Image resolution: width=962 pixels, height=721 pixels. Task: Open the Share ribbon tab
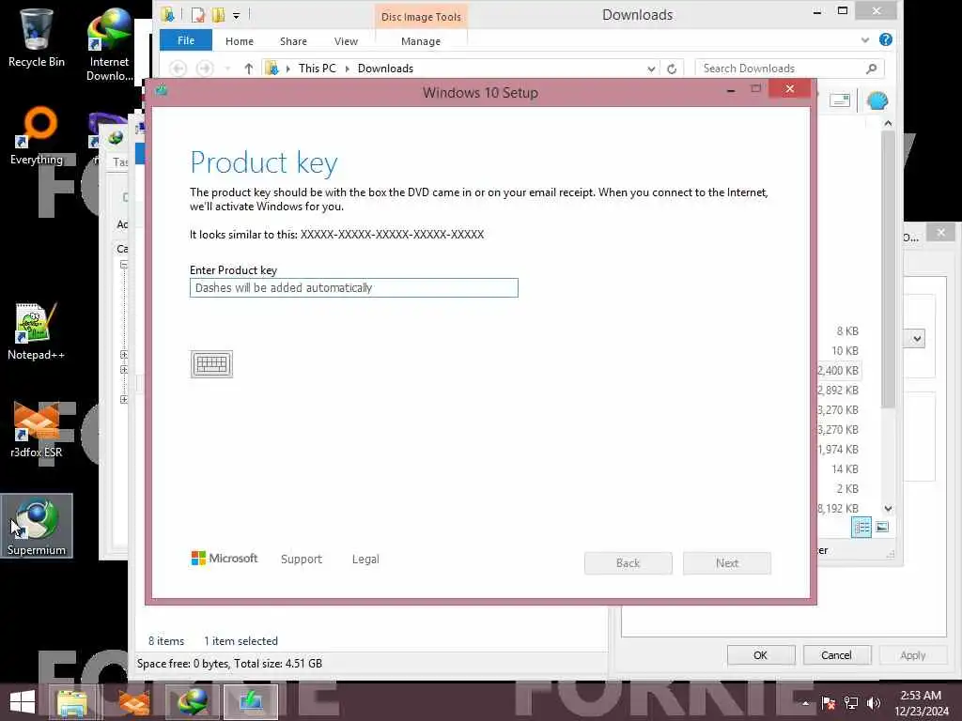click(293, 41)
